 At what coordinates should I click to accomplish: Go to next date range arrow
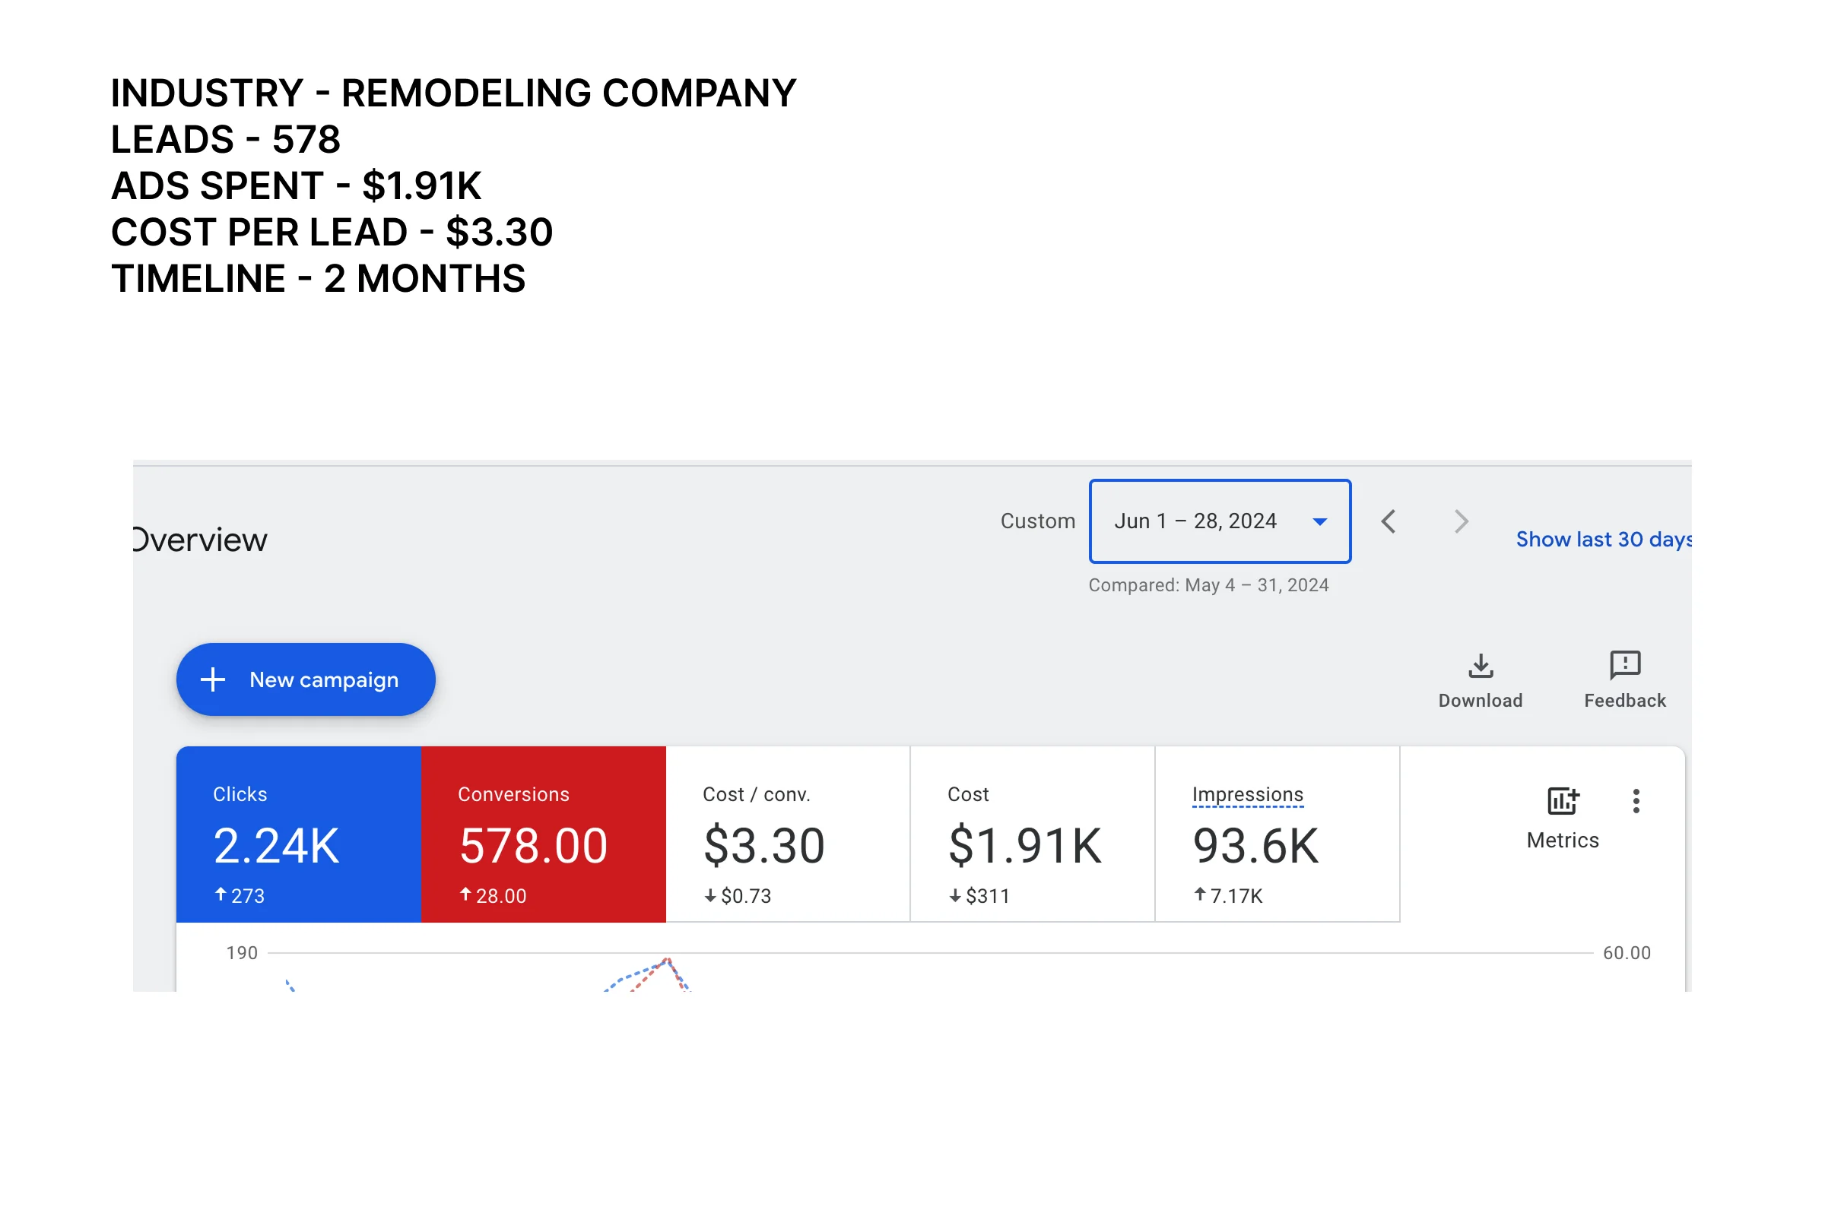coord(1461,521)
